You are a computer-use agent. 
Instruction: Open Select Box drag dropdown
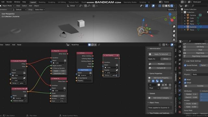point(40,10)
